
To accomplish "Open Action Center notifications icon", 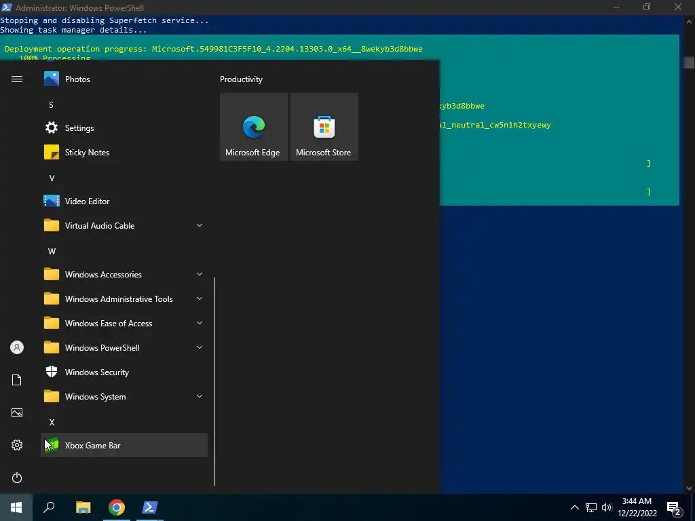I will click(674, 508).
